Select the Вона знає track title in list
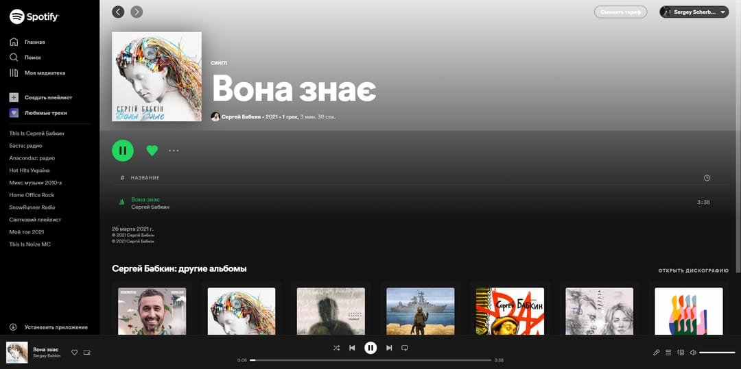This screenshot has height=369, width=741. point(145,200)
